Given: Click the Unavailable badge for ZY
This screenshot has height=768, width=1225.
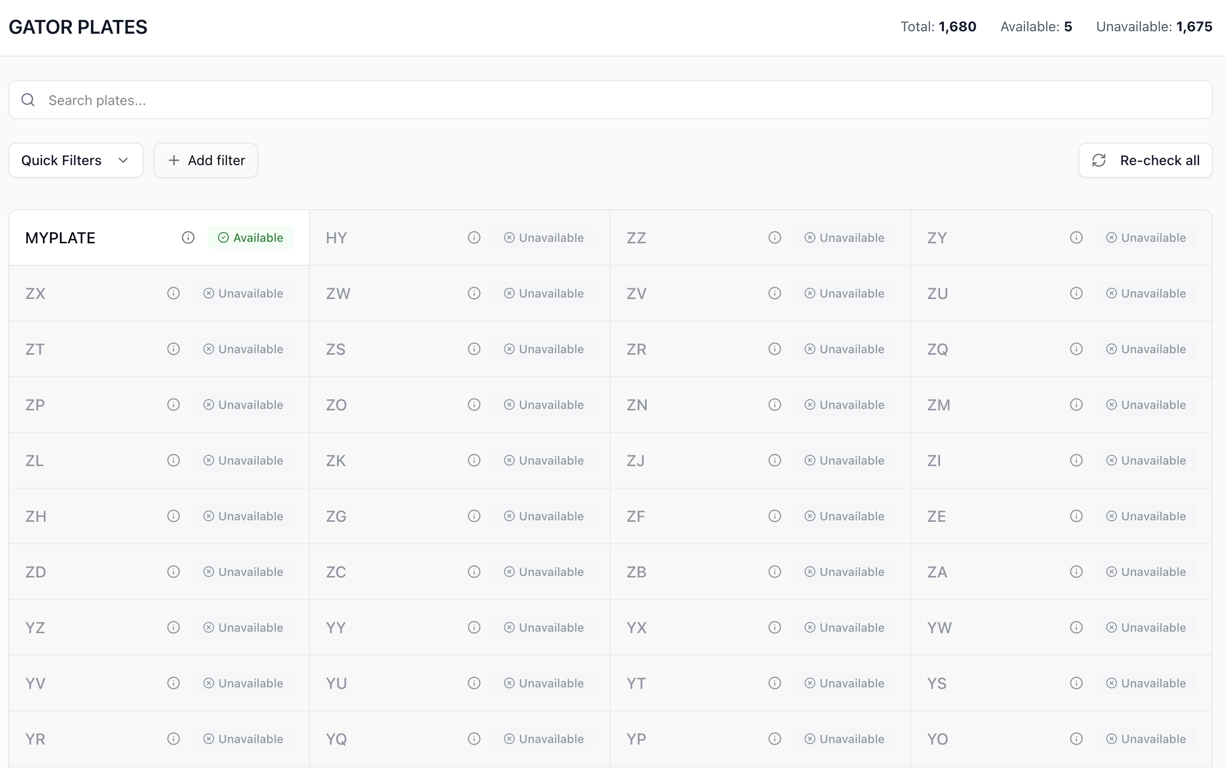Looking at the screenshot, I should tap(1146, 238).
